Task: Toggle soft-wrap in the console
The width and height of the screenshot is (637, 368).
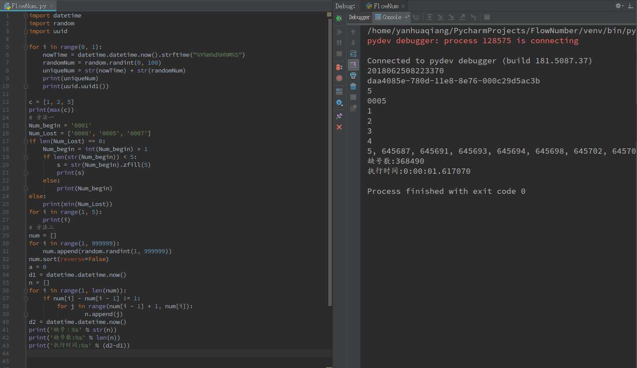Action: coord(353,54)
